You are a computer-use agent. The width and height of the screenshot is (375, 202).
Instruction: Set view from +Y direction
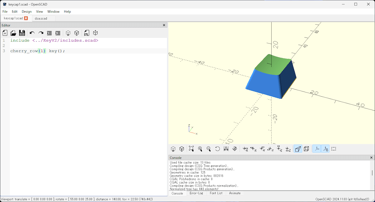(262, 149)
